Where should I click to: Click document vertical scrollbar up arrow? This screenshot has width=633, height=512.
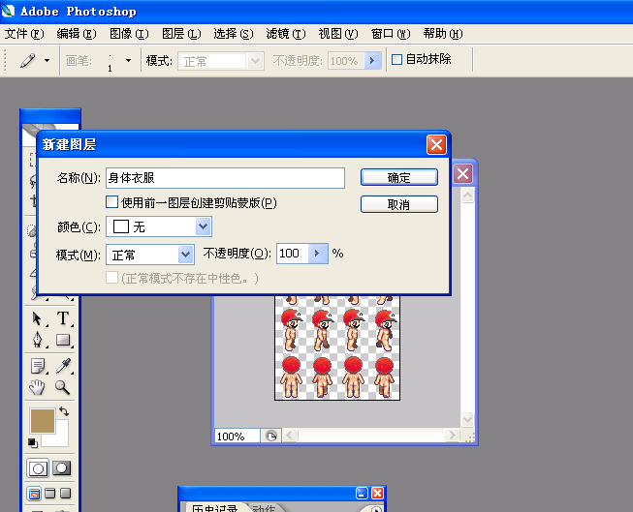point(467,196)
